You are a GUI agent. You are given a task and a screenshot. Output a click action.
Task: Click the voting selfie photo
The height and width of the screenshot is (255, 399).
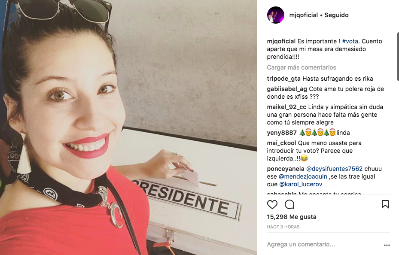click(x=128, y=127)
